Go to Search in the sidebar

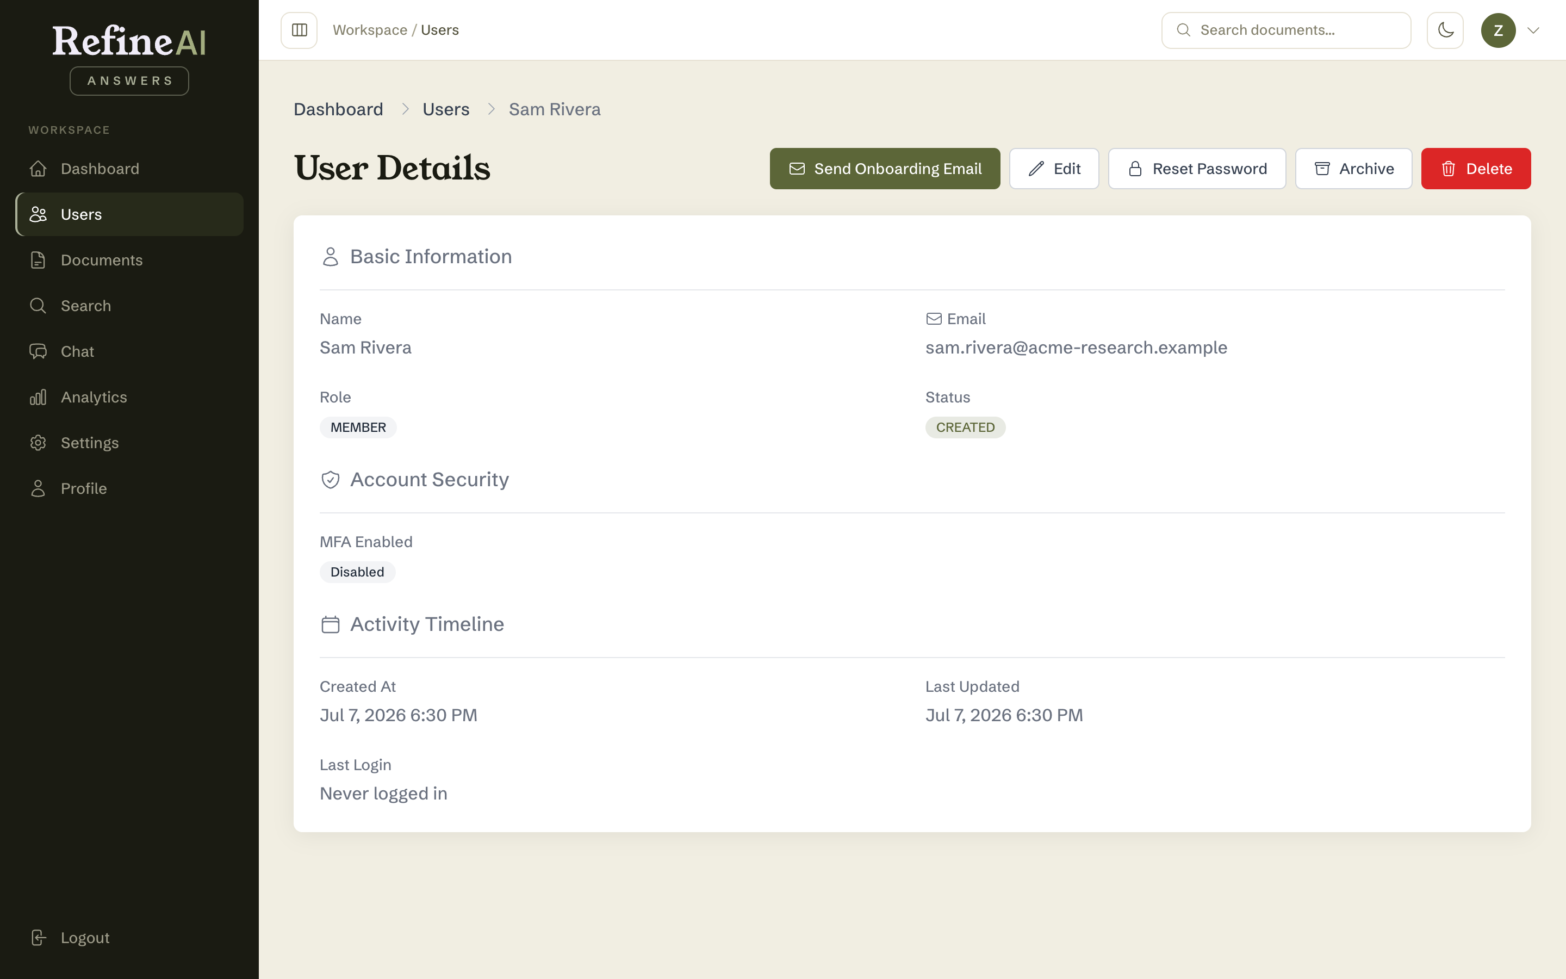[x=129, y=306]
